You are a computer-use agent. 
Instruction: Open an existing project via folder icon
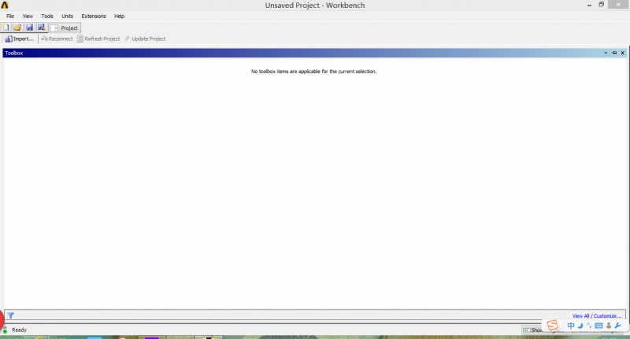click(17, 28)
